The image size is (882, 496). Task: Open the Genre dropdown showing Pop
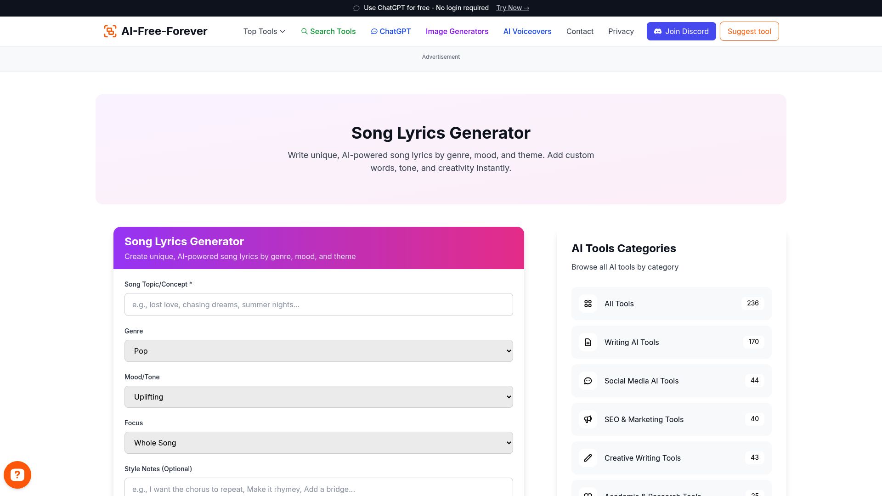coord(318,350)
